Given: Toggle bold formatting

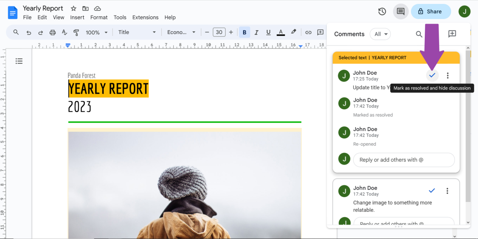Looking at the screenshot, I should (x=244, y=33).
